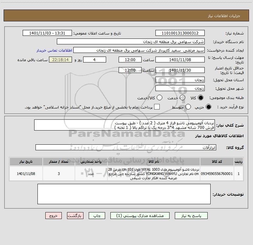Click the شماره نیاز field 1101001313000312
The width and height of the screenshot is (253, 245).
[x=180, y=33]
